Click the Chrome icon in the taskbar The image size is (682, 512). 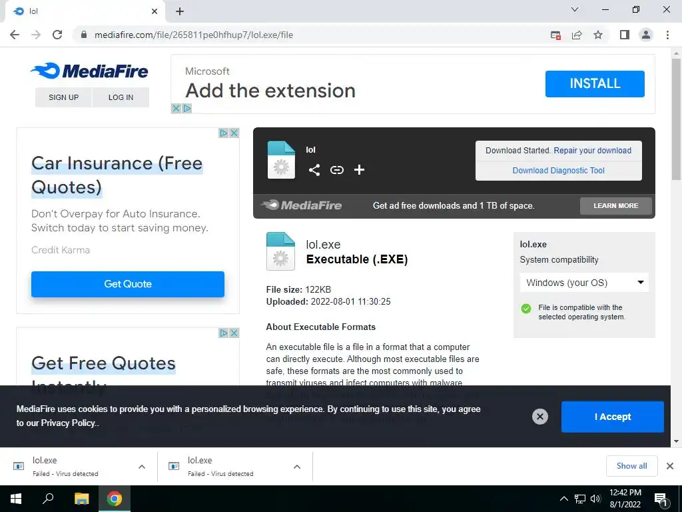[x=115, y=499]
